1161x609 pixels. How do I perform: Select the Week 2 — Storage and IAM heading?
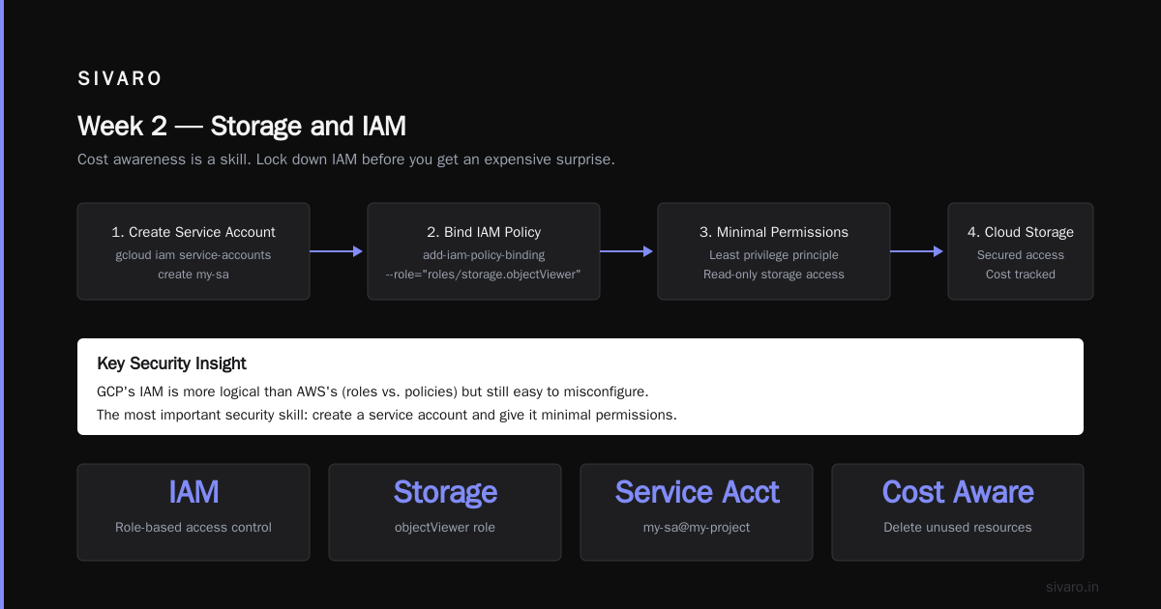[242, 127]
